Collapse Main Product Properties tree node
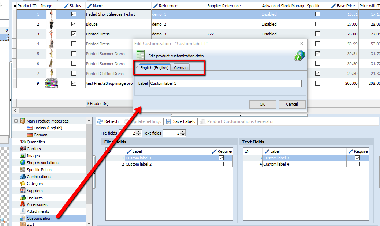Screen dimensions: 380x226 [x=16, y=121]
